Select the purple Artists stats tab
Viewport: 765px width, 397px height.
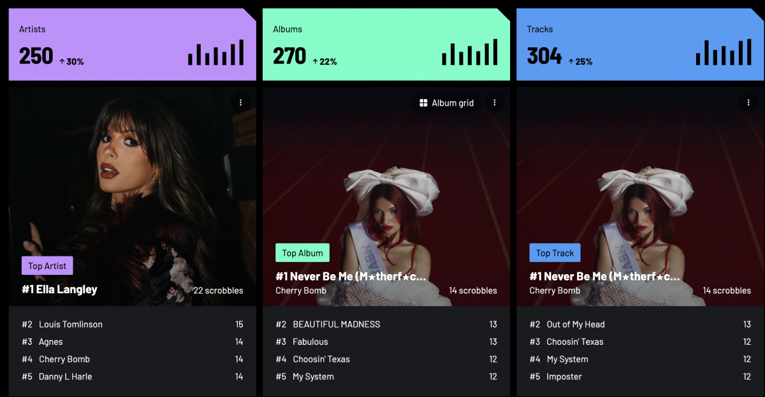(x=133, y=45)
